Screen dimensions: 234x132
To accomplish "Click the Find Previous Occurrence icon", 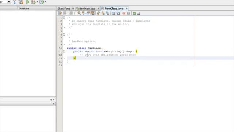I will (84, 13).
